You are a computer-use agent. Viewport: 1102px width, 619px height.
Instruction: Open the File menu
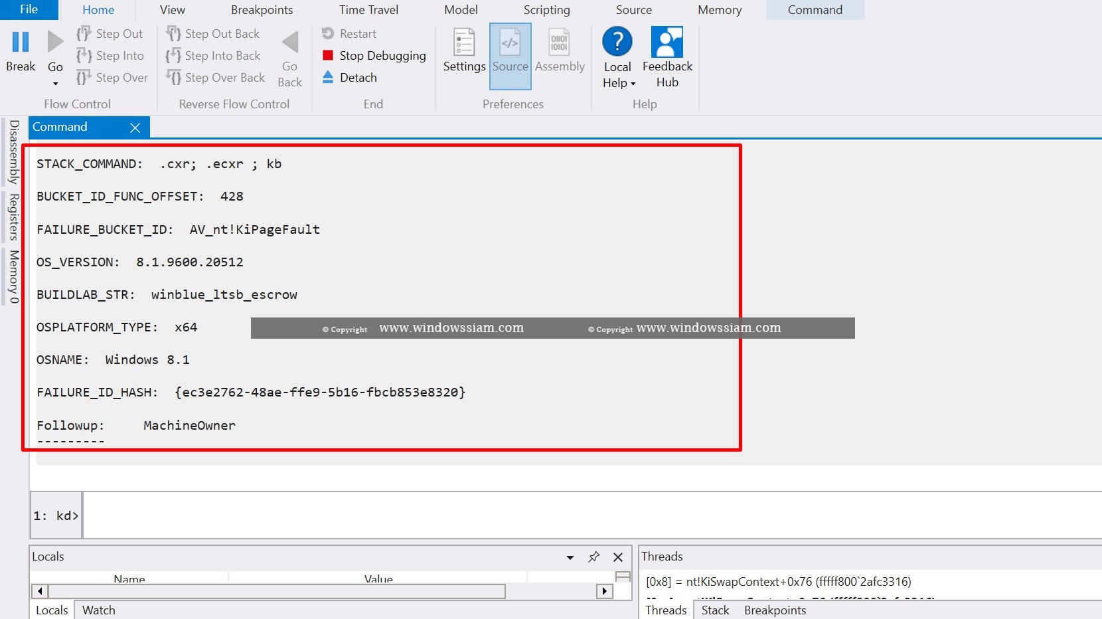click(x=29, y=9)
